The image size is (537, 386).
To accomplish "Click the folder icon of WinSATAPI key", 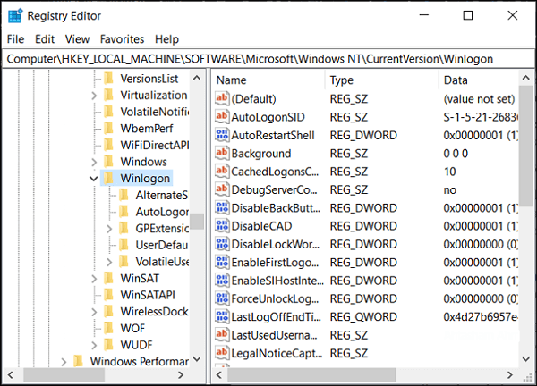I will [x=108, y=294].
